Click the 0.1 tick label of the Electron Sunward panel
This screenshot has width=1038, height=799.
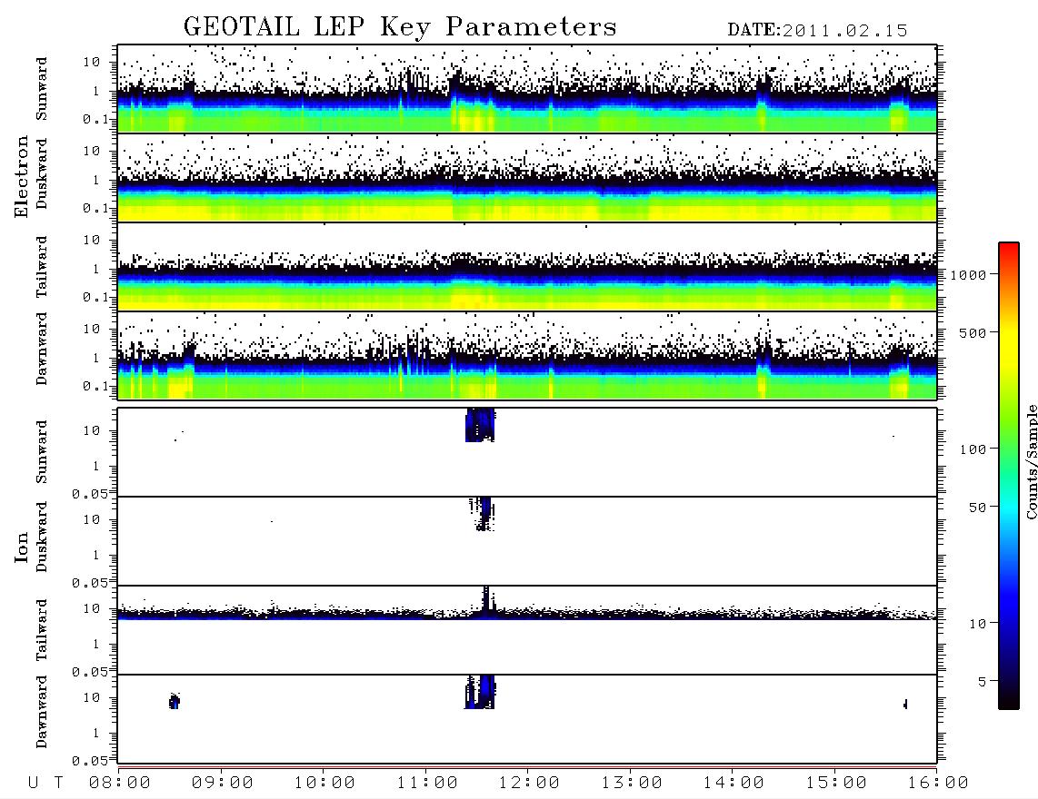tap(95, 119)
